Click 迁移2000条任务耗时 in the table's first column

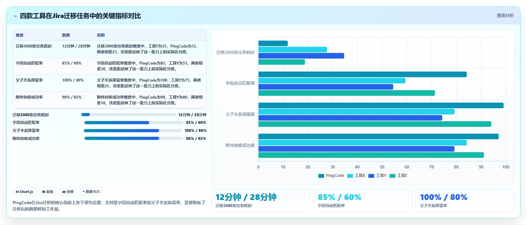pyautogui.click(x=33, y=46)
